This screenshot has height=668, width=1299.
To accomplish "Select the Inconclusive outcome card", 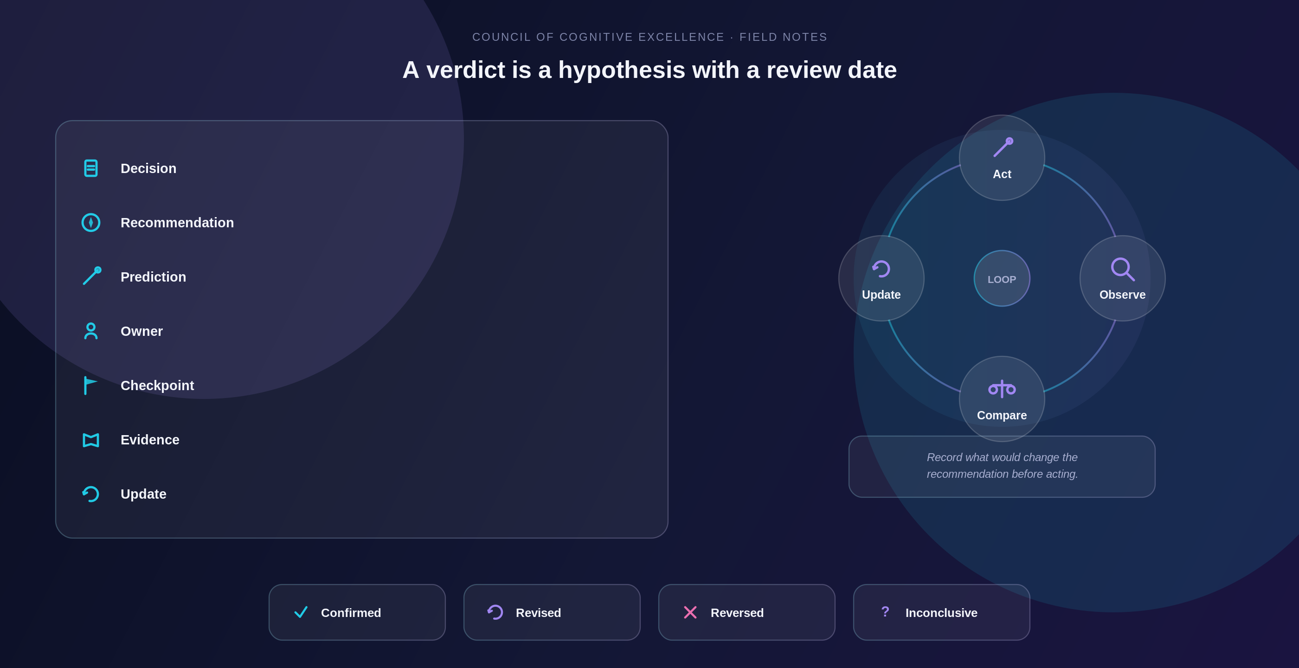I will click(x=941, y=612).
